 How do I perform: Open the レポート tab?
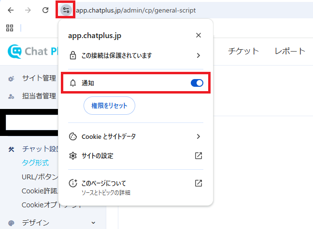coord(290,51)
